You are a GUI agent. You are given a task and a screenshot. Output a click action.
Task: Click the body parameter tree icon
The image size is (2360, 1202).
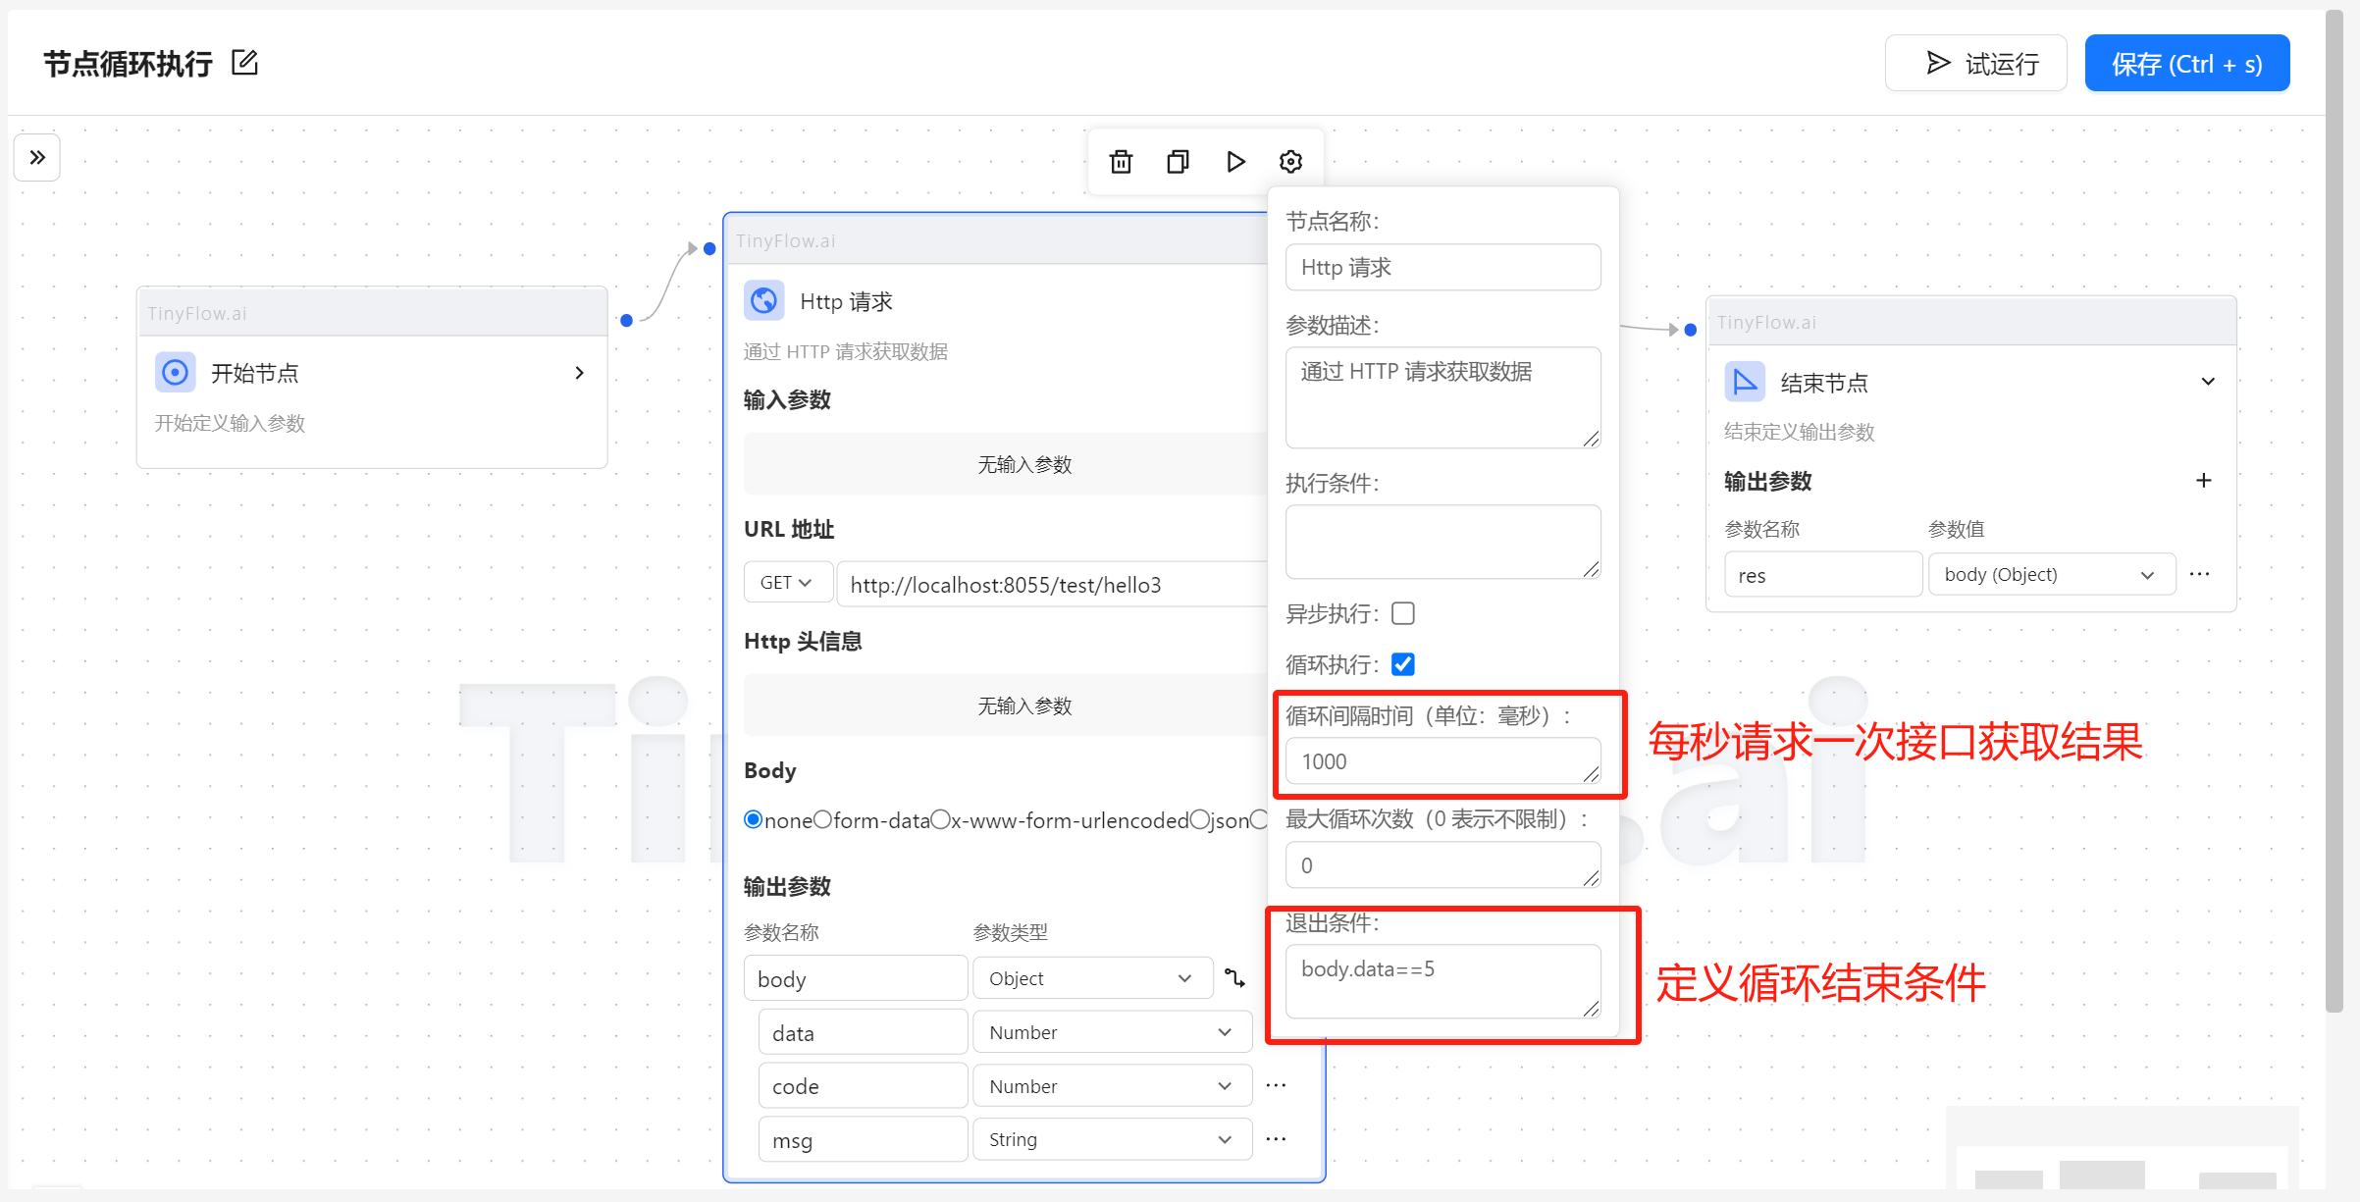tap(1234, 978)
